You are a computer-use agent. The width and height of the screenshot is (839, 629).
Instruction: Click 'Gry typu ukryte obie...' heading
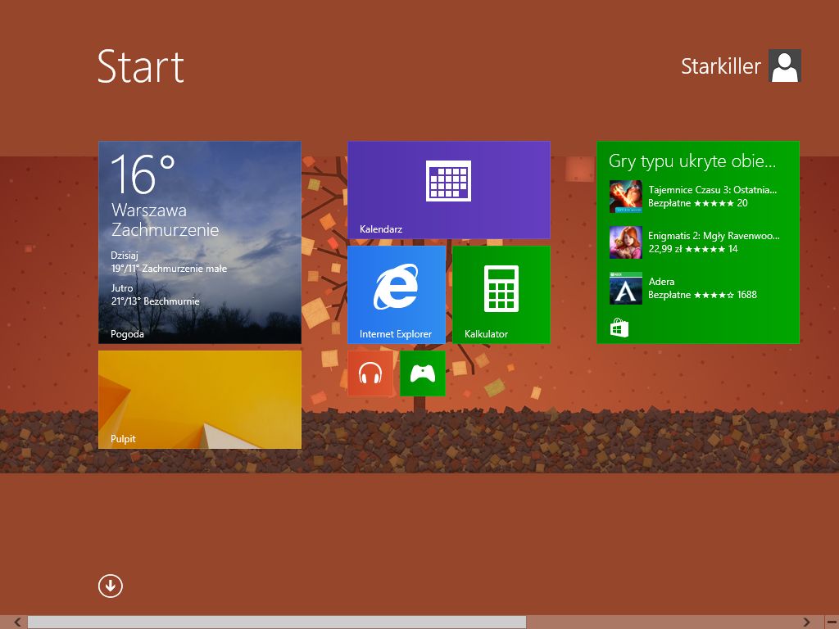pyautogui.click(x=692, y=161)
